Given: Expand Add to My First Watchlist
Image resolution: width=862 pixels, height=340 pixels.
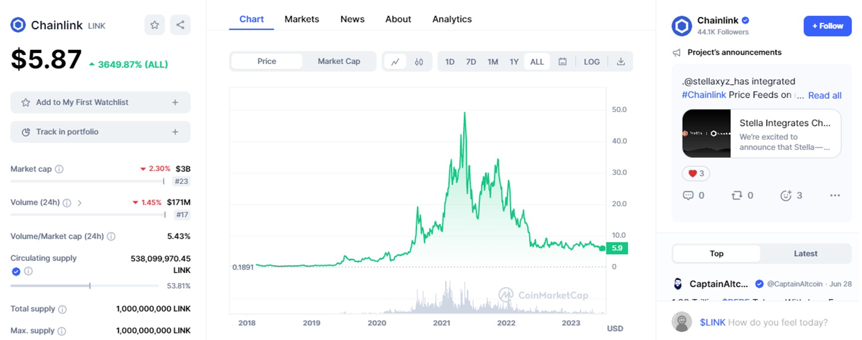Looking at the screenshot, I should pyautogui.click(x=175, y=102).
